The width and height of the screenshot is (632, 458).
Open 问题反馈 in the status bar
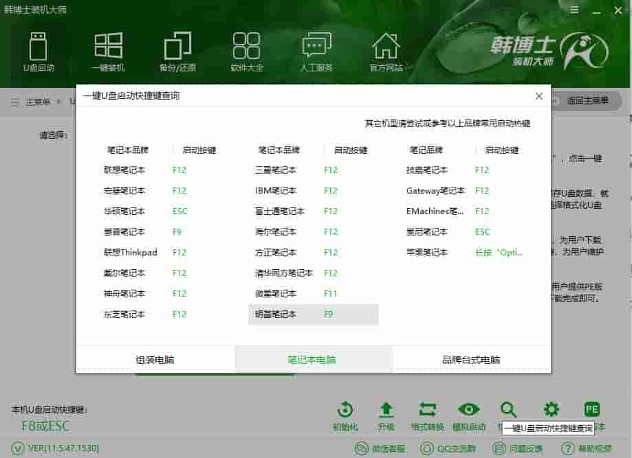(x=518, y=448)
